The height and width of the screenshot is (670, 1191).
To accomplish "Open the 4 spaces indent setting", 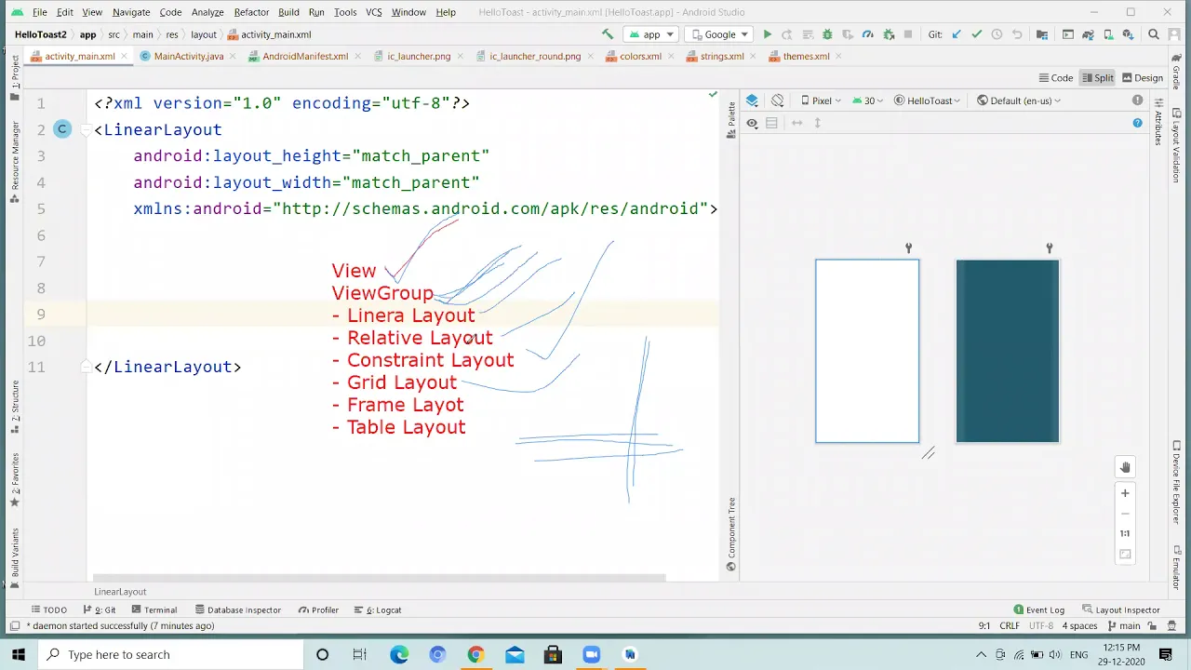I will 1079,626.
